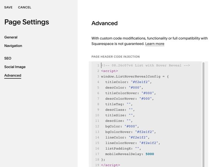This screenshot has width=215, height=167.
Task: Click the lineColorHover line
Action: (133, 143)
